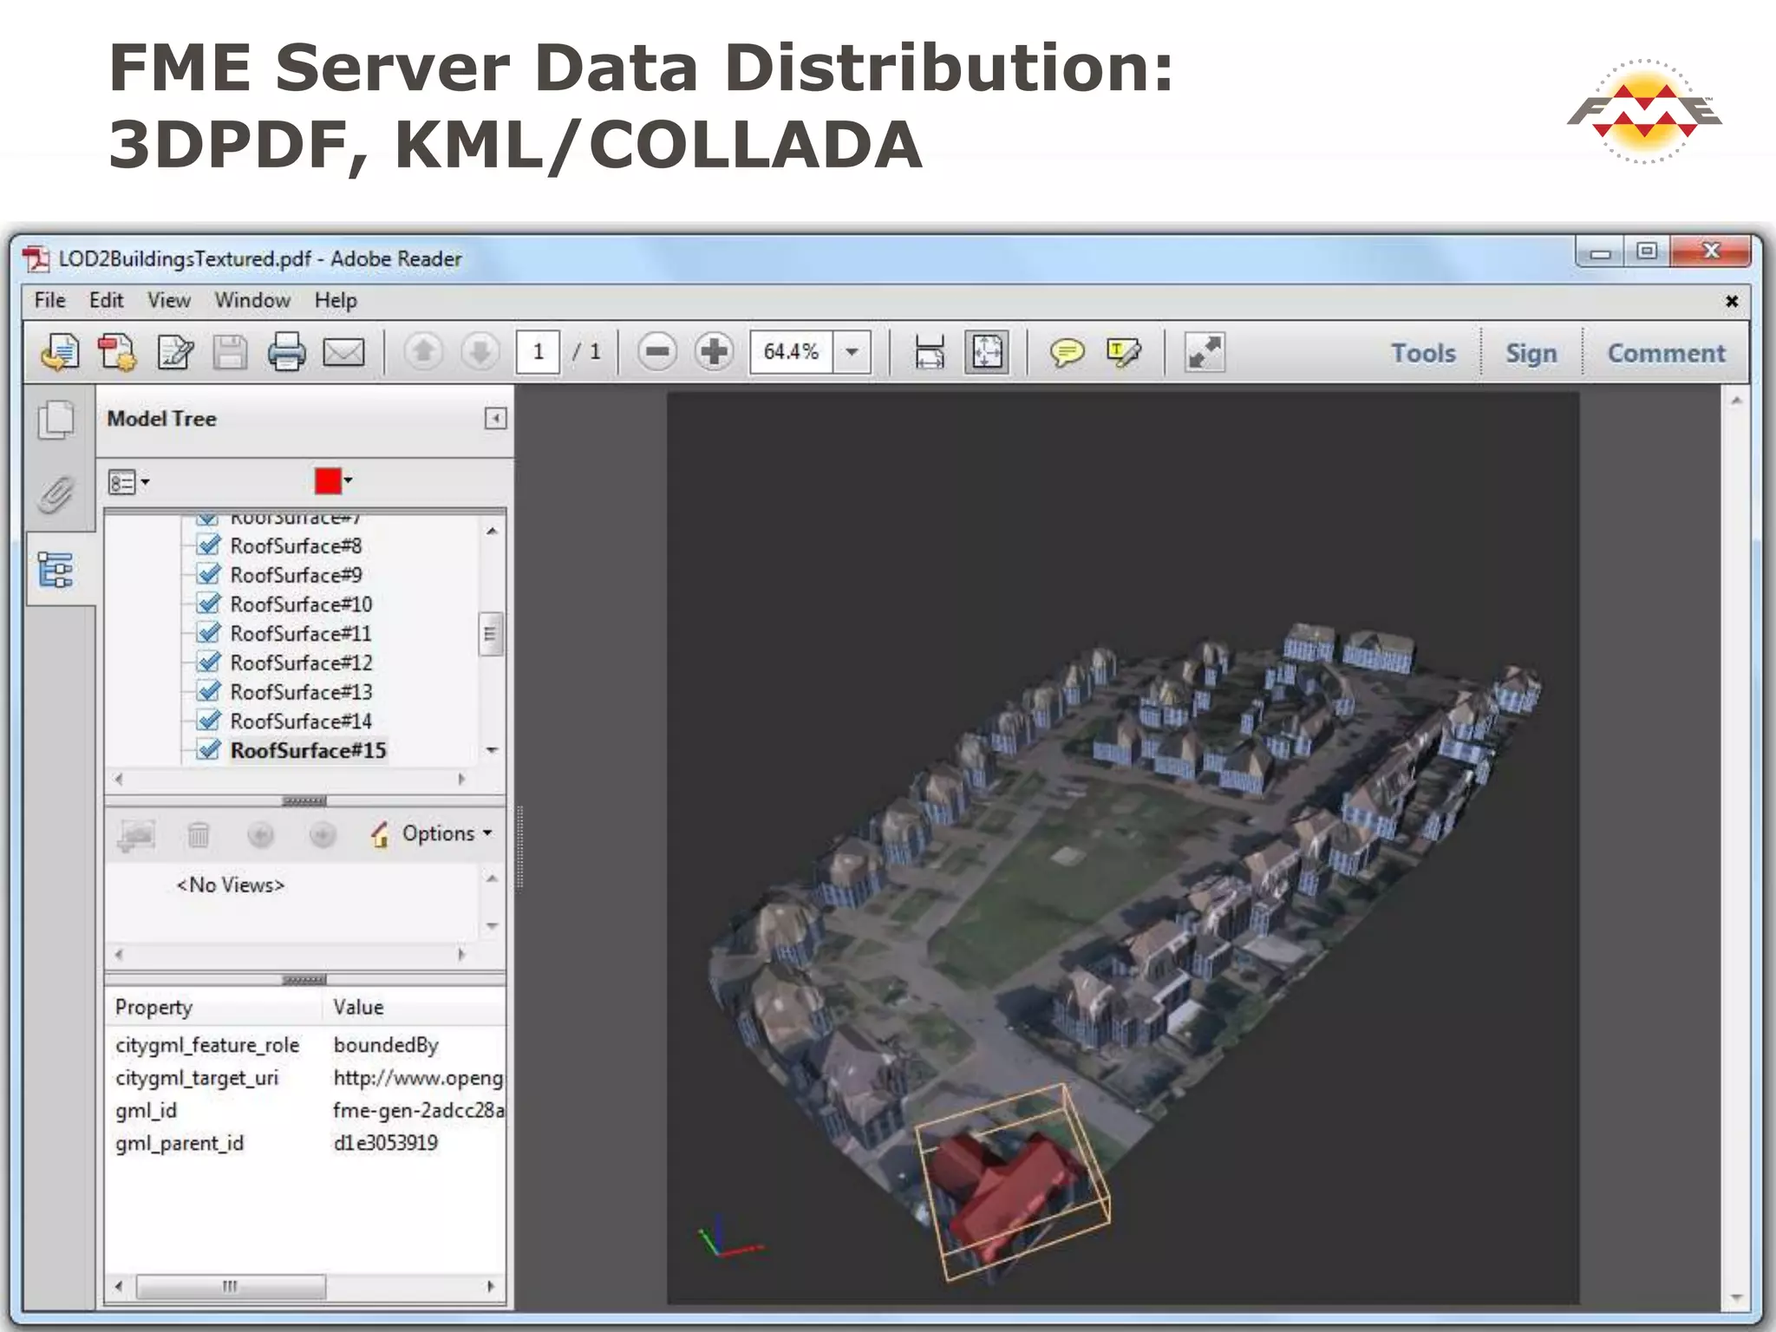The width and height of the screenshot is (1776, 1332).
Task: Click document scroll down arrow at right
Action: click(x=1736, y=1297)
